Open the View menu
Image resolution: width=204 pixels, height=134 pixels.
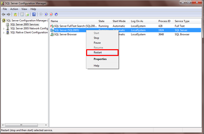pyautogui.click(x=24, y=9)
